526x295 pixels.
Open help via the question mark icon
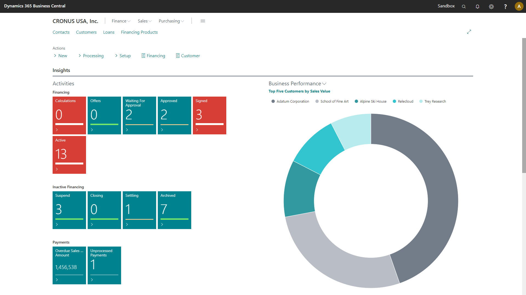point(506,6)
